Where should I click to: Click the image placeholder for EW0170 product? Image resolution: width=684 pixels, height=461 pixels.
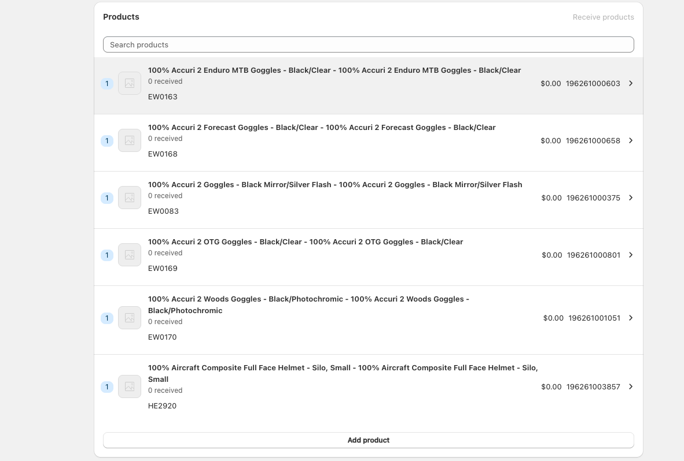coord(130,318)
